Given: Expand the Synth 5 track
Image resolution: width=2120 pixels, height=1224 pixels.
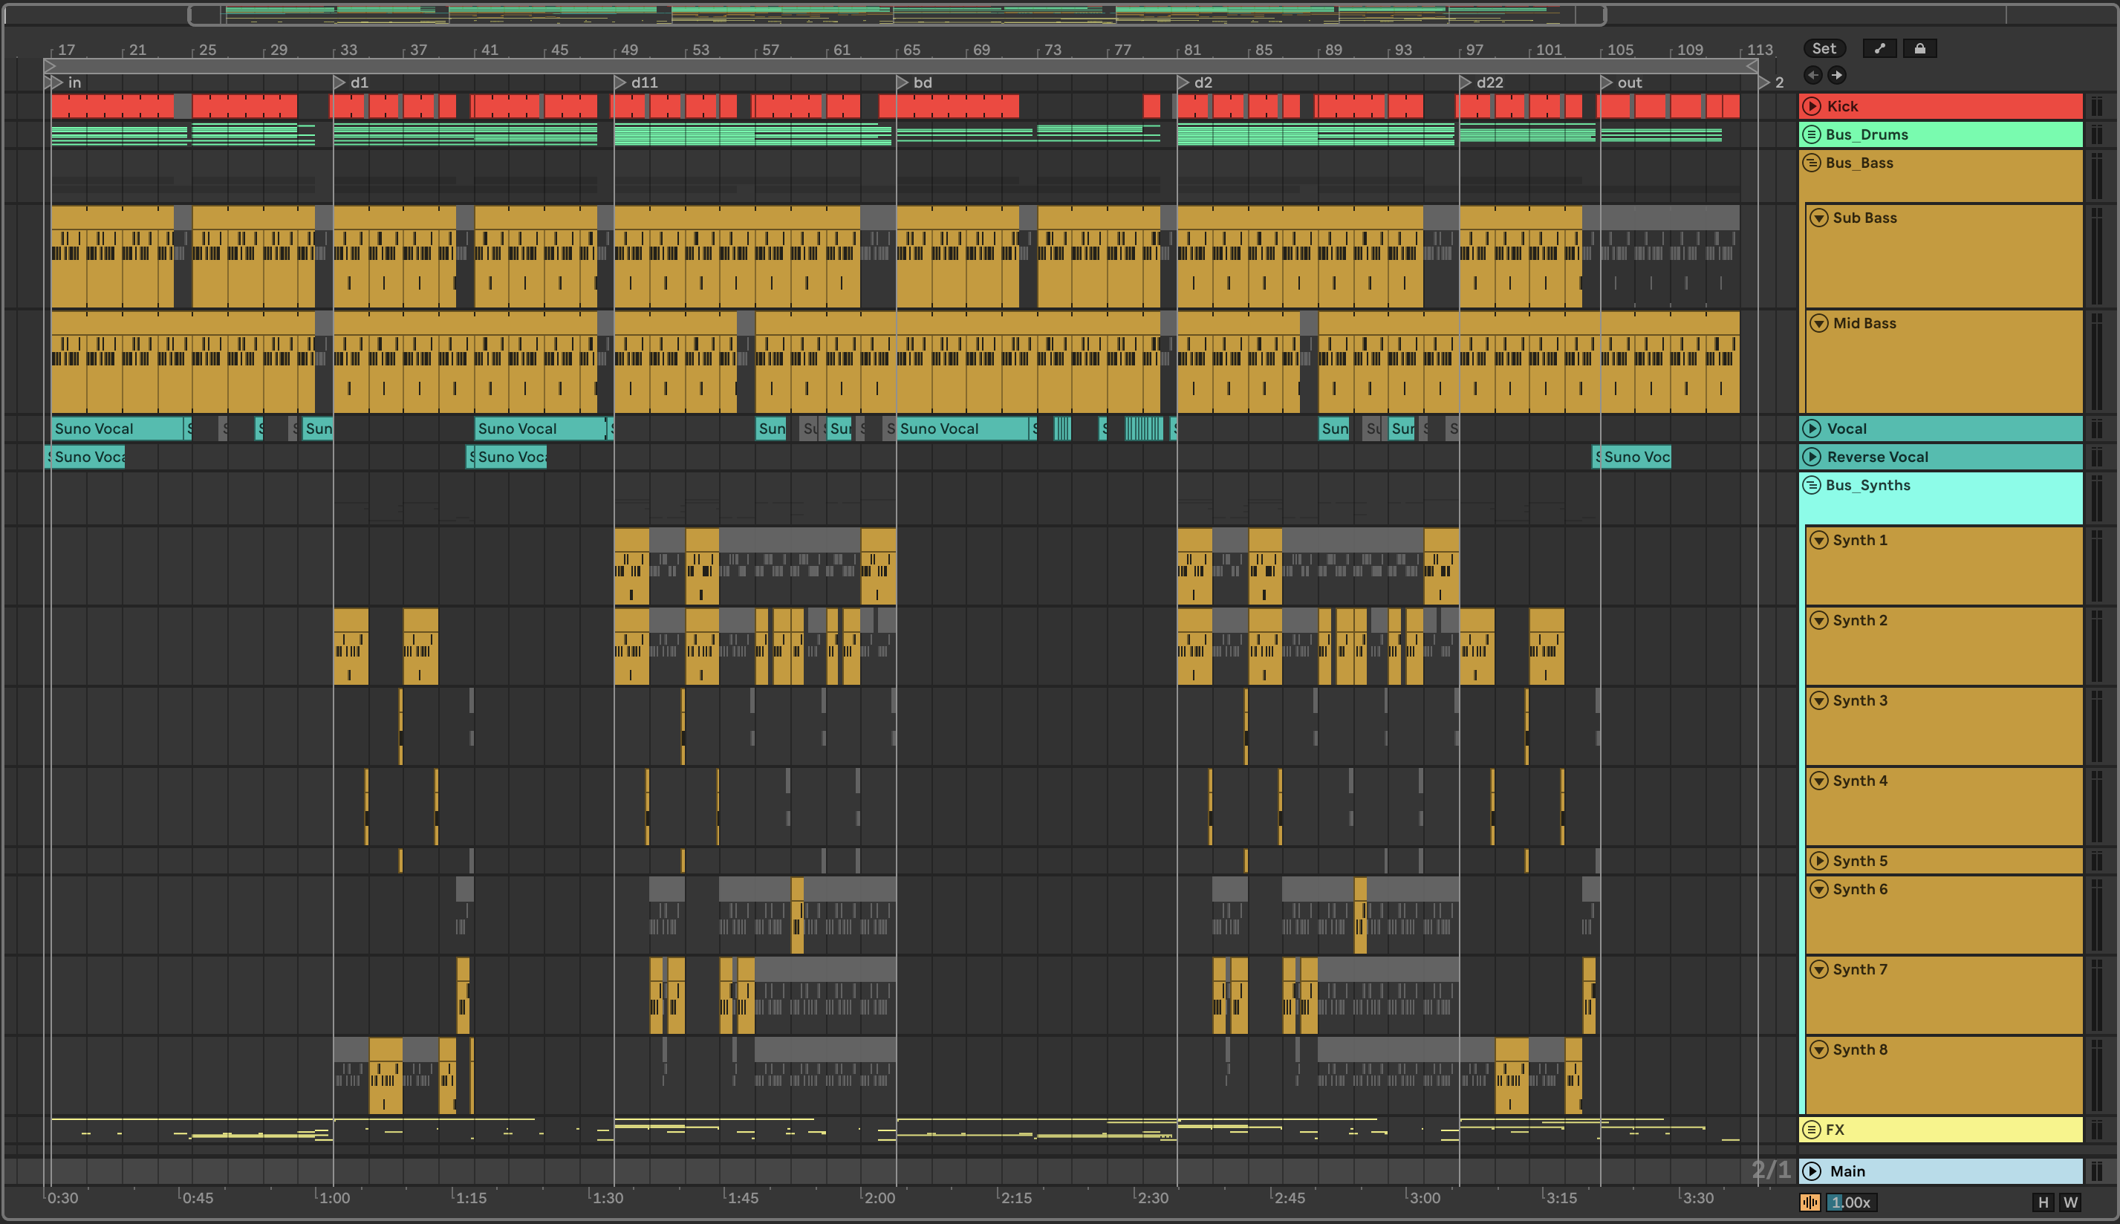Looking at the screenshot, I should tap(1819, 861).
